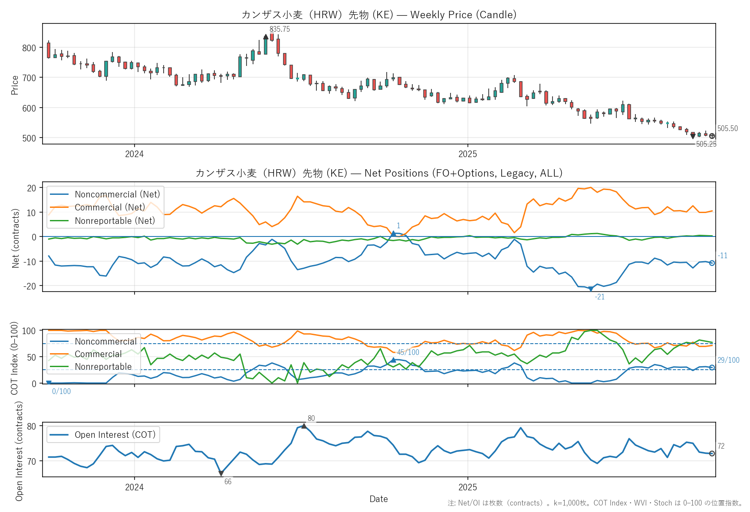The height and width of the screenshot is (512, 750).
Task: Select the latest price circle marker at 505.50
Action: pos(712,136)
